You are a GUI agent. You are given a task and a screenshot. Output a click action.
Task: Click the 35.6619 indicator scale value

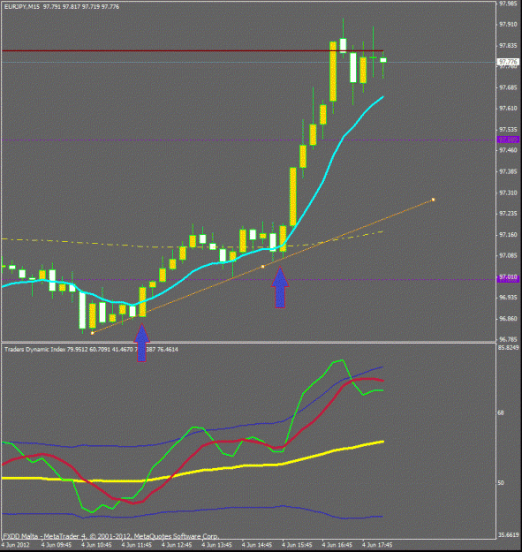point(508,534)
